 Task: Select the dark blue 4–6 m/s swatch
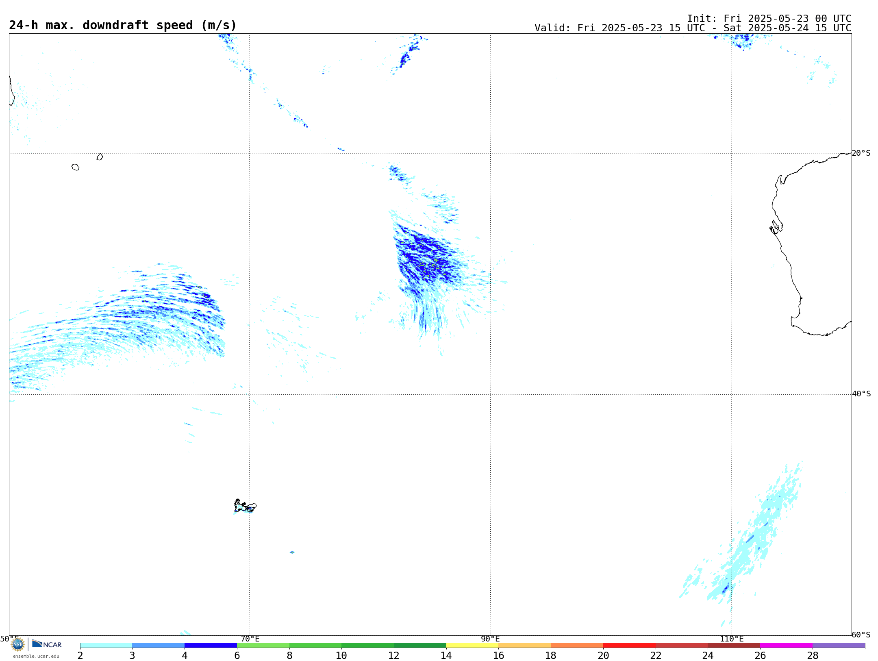[211, 646]
